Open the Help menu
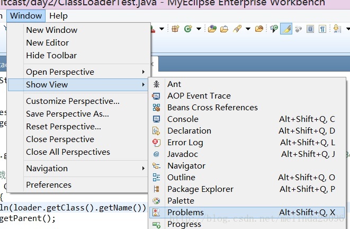Screen dimensions: 350x229 click(58, 16)
